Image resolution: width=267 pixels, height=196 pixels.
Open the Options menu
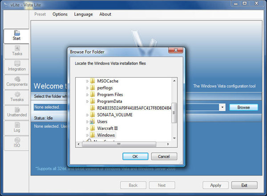60,14
